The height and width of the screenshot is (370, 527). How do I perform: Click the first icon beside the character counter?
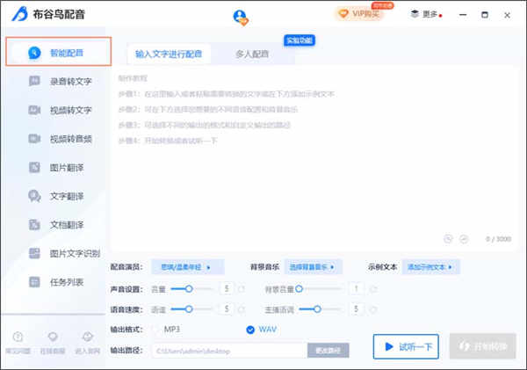tap(448, 239)
